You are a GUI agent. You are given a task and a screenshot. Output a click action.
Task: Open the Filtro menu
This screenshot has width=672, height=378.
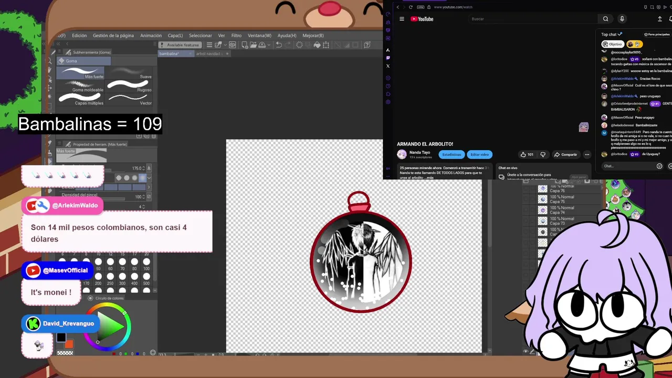click(236, 36)
